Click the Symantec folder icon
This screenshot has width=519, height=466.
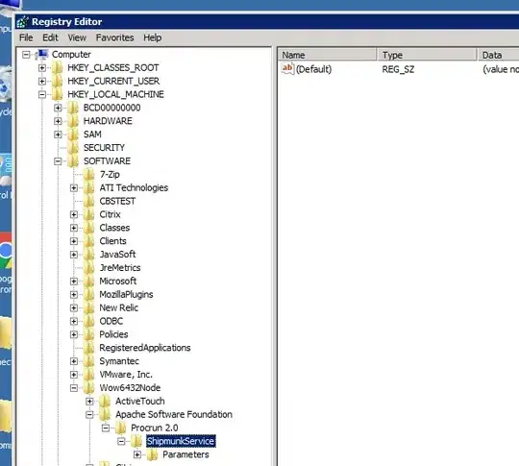pos(88,361)
